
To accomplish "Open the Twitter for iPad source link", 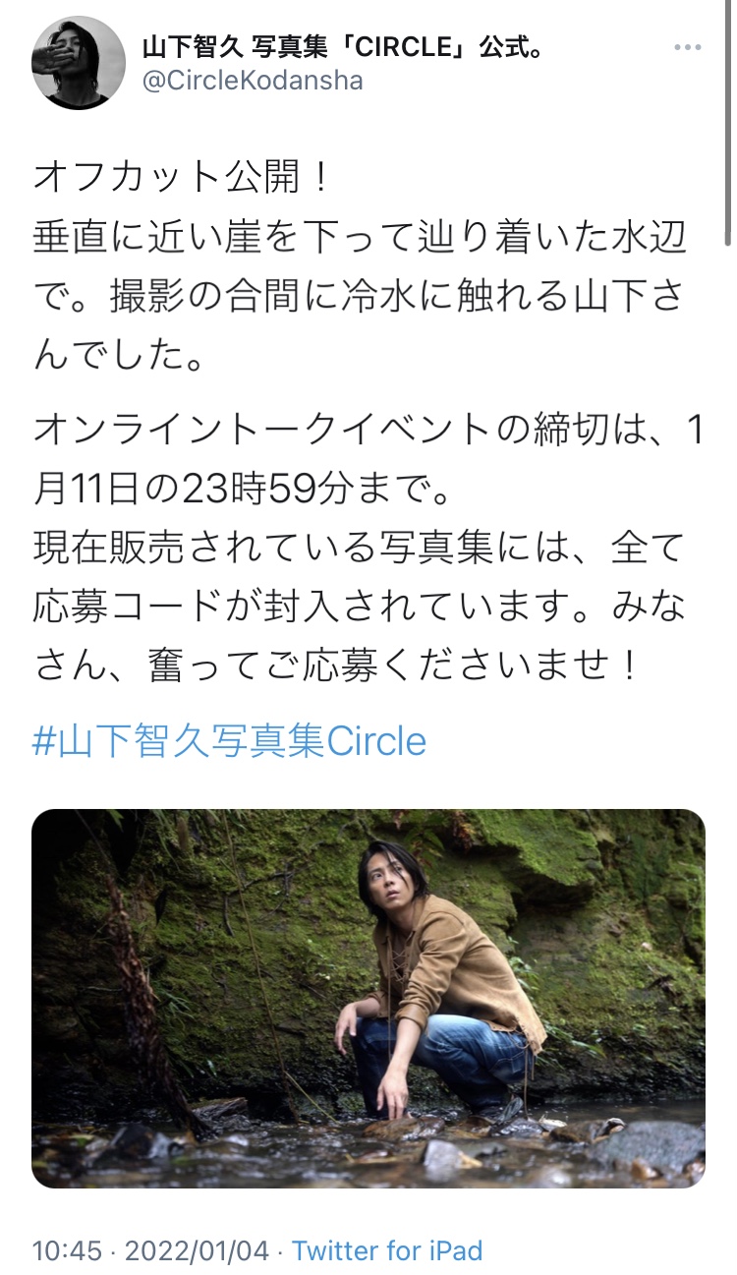I will pos(387,1250).
